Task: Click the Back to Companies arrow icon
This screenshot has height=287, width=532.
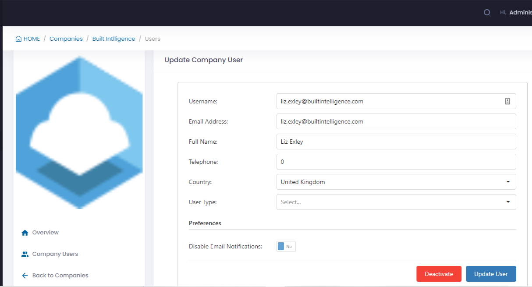Action: point(25,276)
